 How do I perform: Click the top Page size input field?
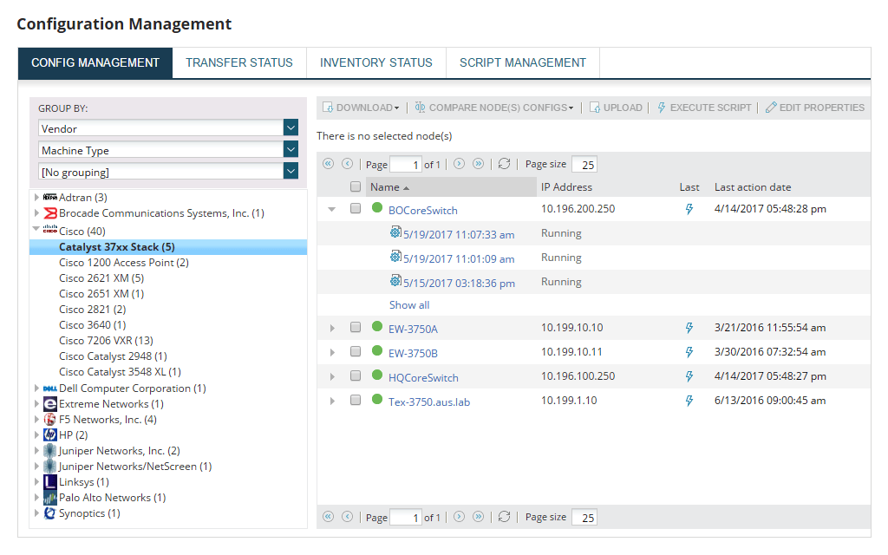(584, 165)
